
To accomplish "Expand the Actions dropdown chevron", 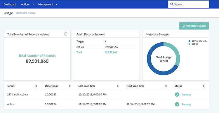I will 33,4.
